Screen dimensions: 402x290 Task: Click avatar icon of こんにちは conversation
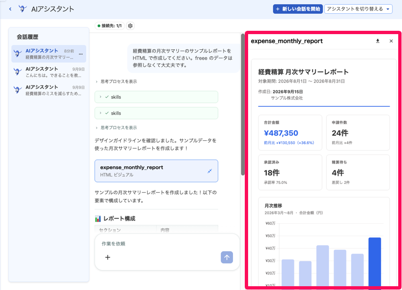[18, 72]
